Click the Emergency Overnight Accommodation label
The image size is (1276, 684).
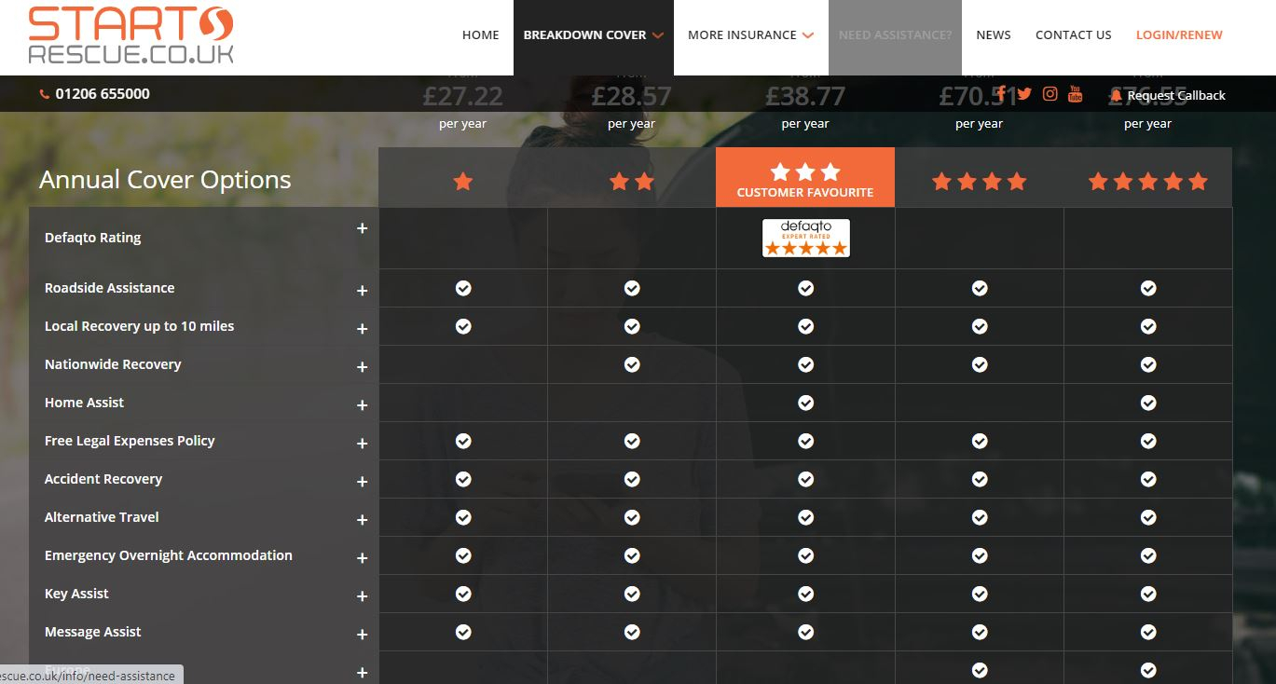(169, 555)
